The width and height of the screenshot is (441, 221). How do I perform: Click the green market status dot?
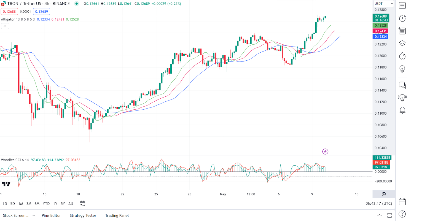click(77, 4)
